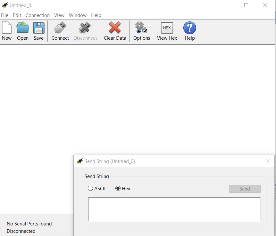Open the View menu
This screenshot has width=276, height=236.
click(59, 15)
